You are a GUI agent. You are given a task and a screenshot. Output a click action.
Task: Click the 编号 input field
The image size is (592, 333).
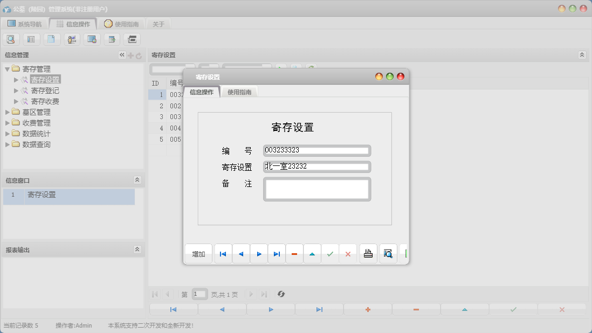(x=316, y=150)
